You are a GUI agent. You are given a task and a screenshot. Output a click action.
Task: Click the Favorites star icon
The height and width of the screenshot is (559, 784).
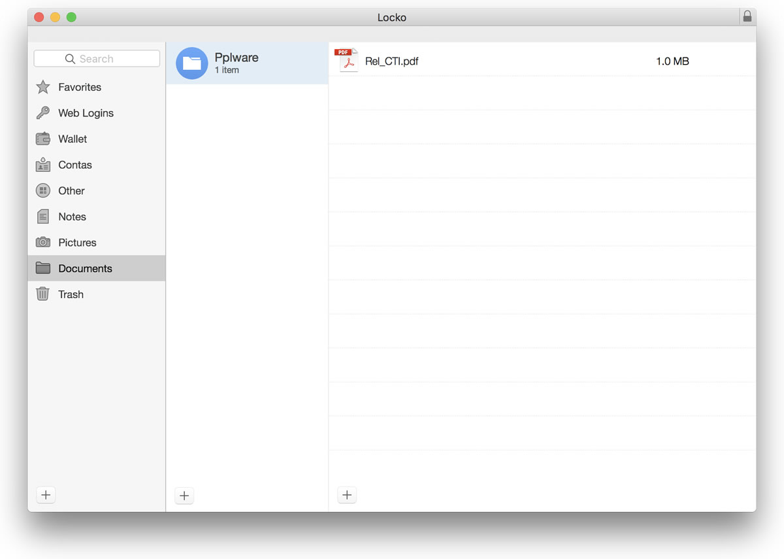pos(43,87)
